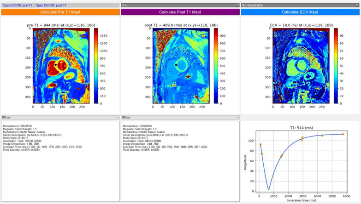Screen dimensions: 361x204
Task: Click pre T1 Manufacturer: SIEMENS line
Action: click(x=18, y=126)
